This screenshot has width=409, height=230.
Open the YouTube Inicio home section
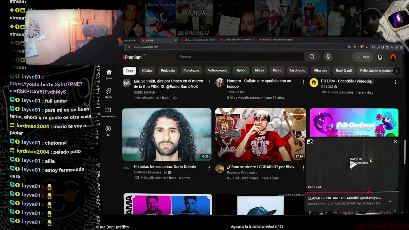(x=109, y=74)
